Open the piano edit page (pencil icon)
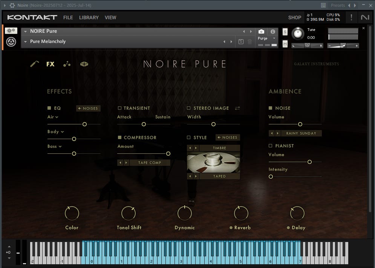This screenshot has height=268, width=375. click(x=35, y=64)
